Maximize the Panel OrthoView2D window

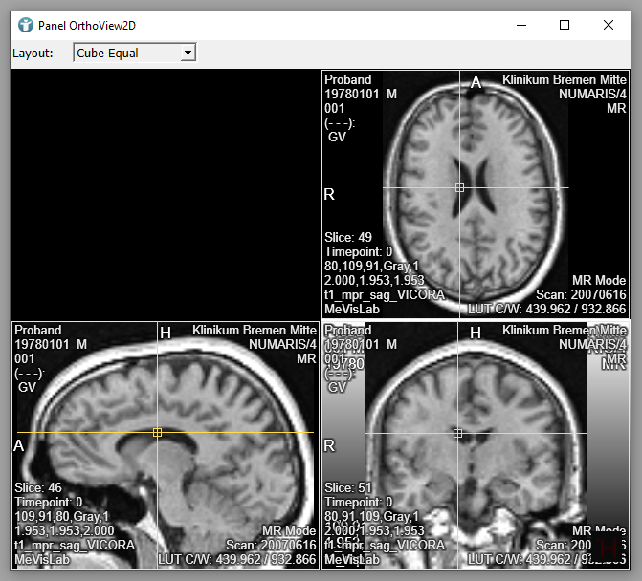tap(565, 25)
